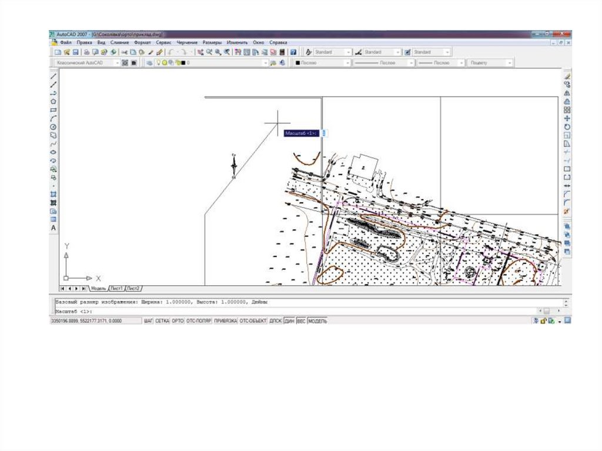The width and height of the screenshot is (602, 451).
Task: Open the Файл menu
Action: click(x=65, y=43)
